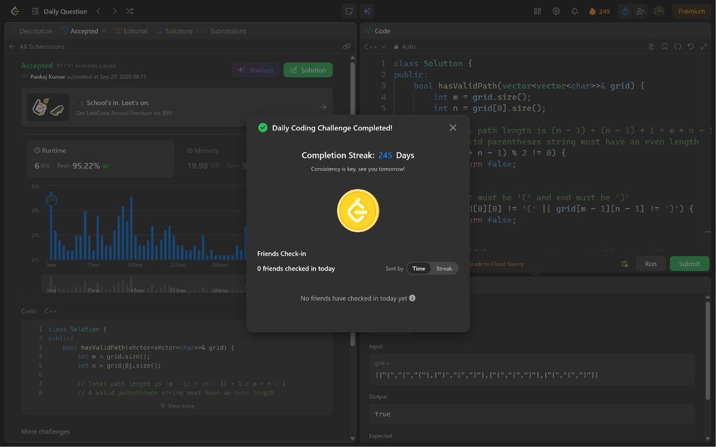Close the Daily Coding Challenge dialog
The height and width of the screenshot is (447, 716).
pyautogui.click(x=453, y=128)
